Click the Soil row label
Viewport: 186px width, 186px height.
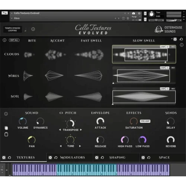15,96
